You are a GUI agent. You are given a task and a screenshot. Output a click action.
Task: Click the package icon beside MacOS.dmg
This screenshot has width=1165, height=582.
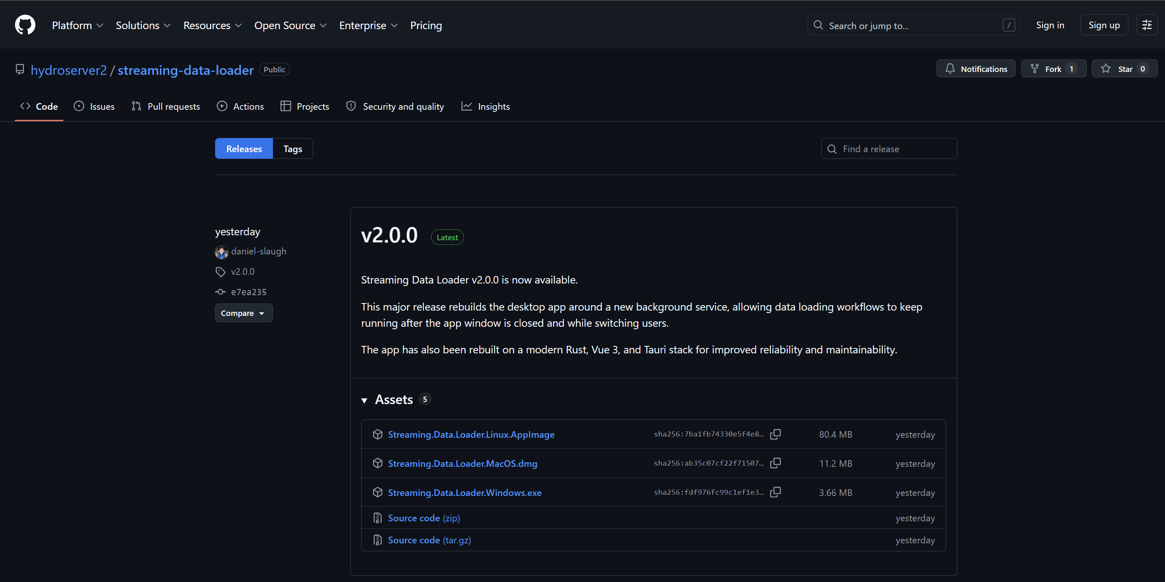pyautogui.click(x=378, y=463)
